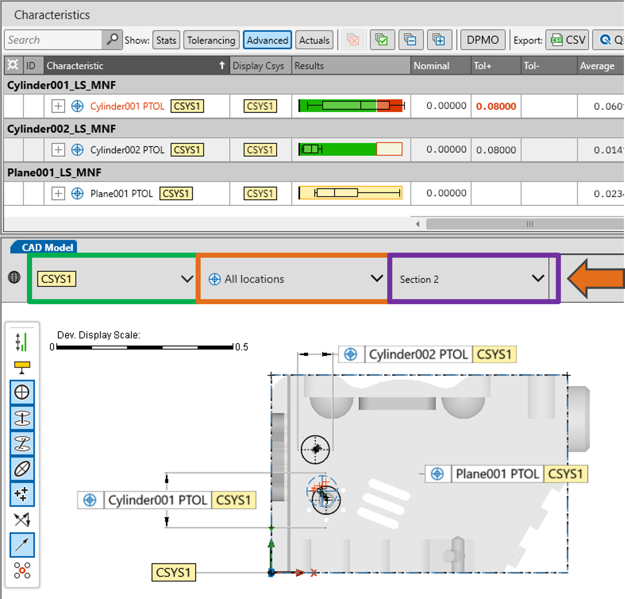Screen dimensions: 625x599
Task: Click the red 0.08000 Tol+ value
Action: click(496, 106)
